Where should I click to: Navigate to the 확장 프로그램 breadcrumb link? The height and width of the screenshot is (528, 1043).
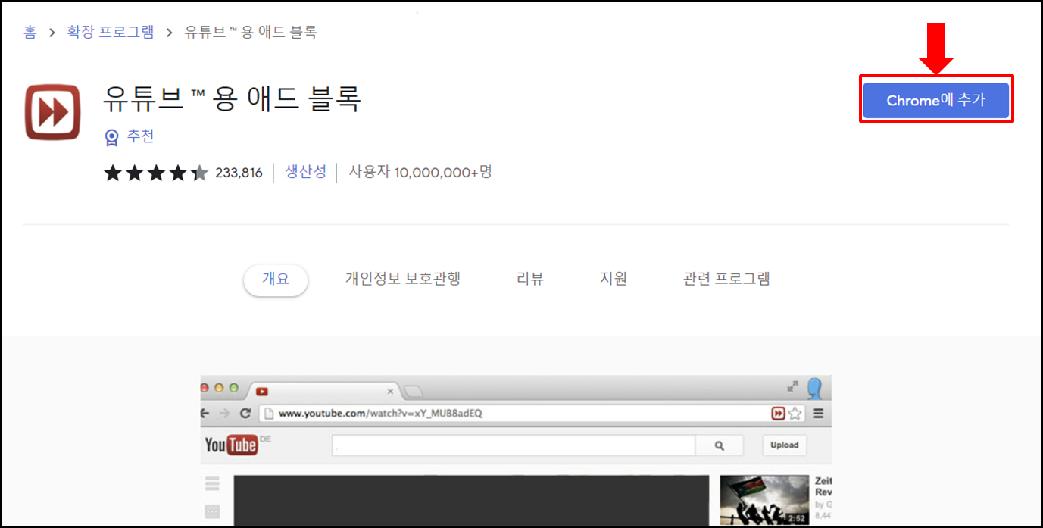click(110, 32)
